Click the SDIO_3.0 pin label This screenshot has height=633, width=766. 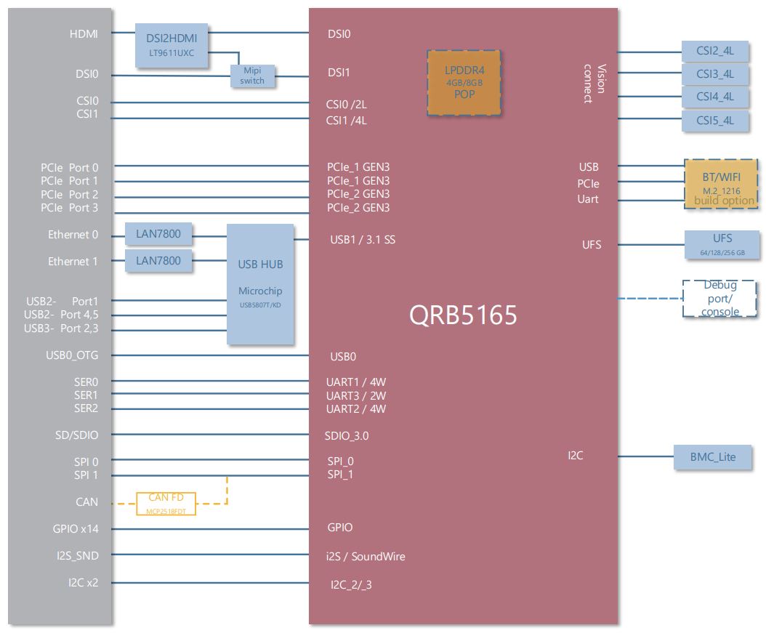click(x=347, y=435)
